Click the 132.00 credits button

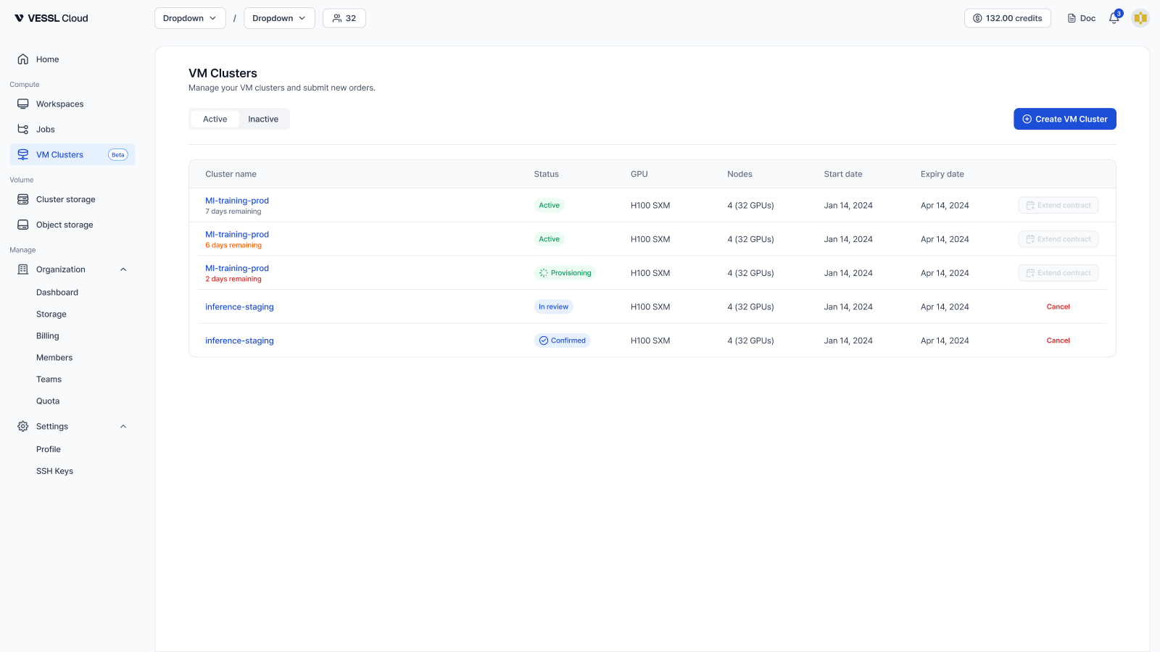tap(1007, 18)
